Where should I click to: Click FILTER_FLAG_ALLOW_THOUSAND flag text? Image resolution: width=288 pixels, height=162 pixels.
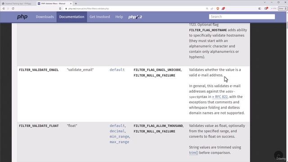[x=158, y=126]
